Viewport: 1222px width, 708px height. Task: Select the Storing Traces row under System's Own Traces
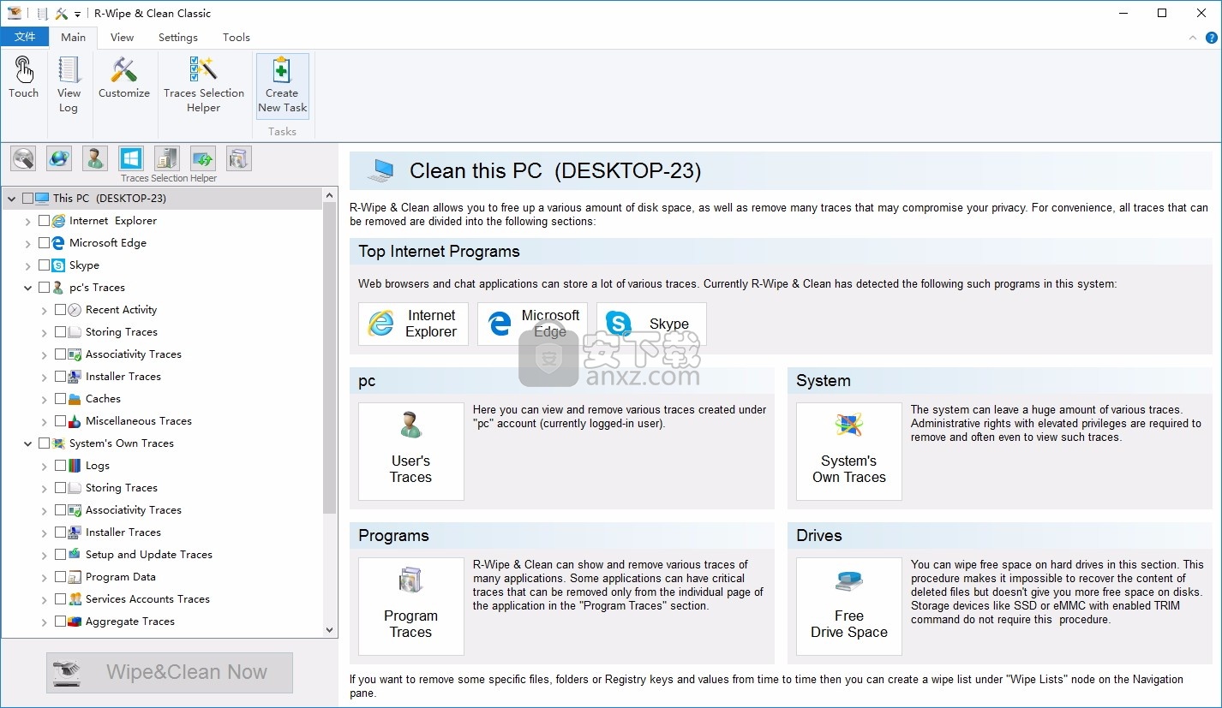122,488
